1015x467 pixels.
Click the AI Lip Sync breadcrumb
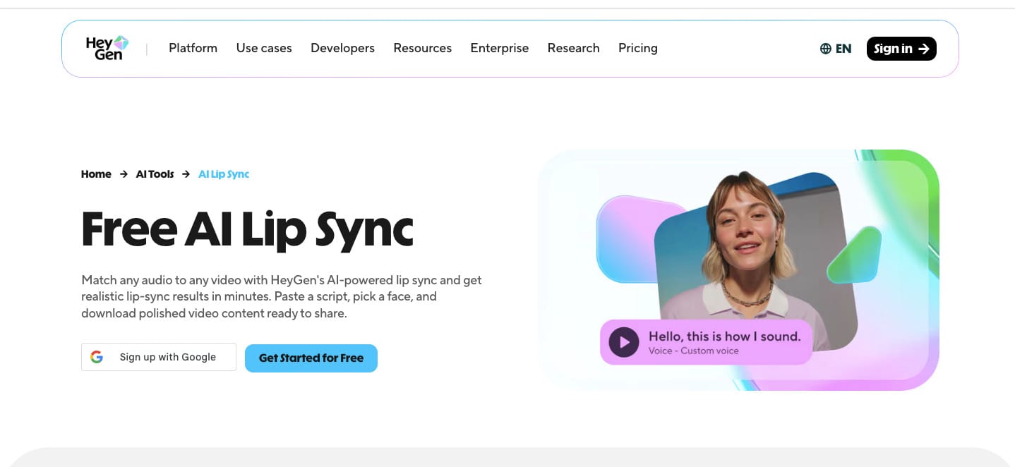pyautogui.click(x=224, y=174)
